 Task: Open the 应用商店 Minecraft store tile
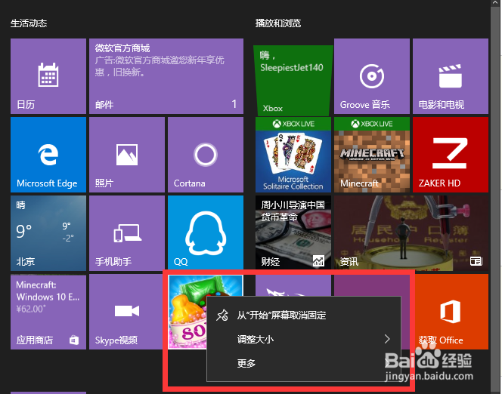[x=48, y=312]
